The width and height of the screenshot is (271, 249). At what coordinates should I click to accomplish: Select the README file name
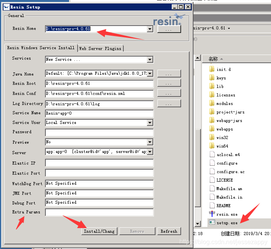[x=223, y=206]
